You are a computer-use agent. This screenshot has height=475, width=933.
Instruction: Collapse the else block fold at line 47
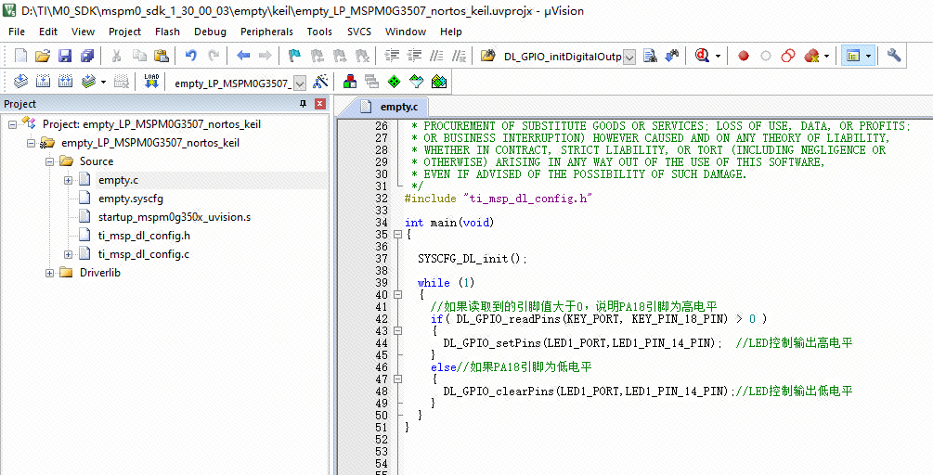click(397, 379)
